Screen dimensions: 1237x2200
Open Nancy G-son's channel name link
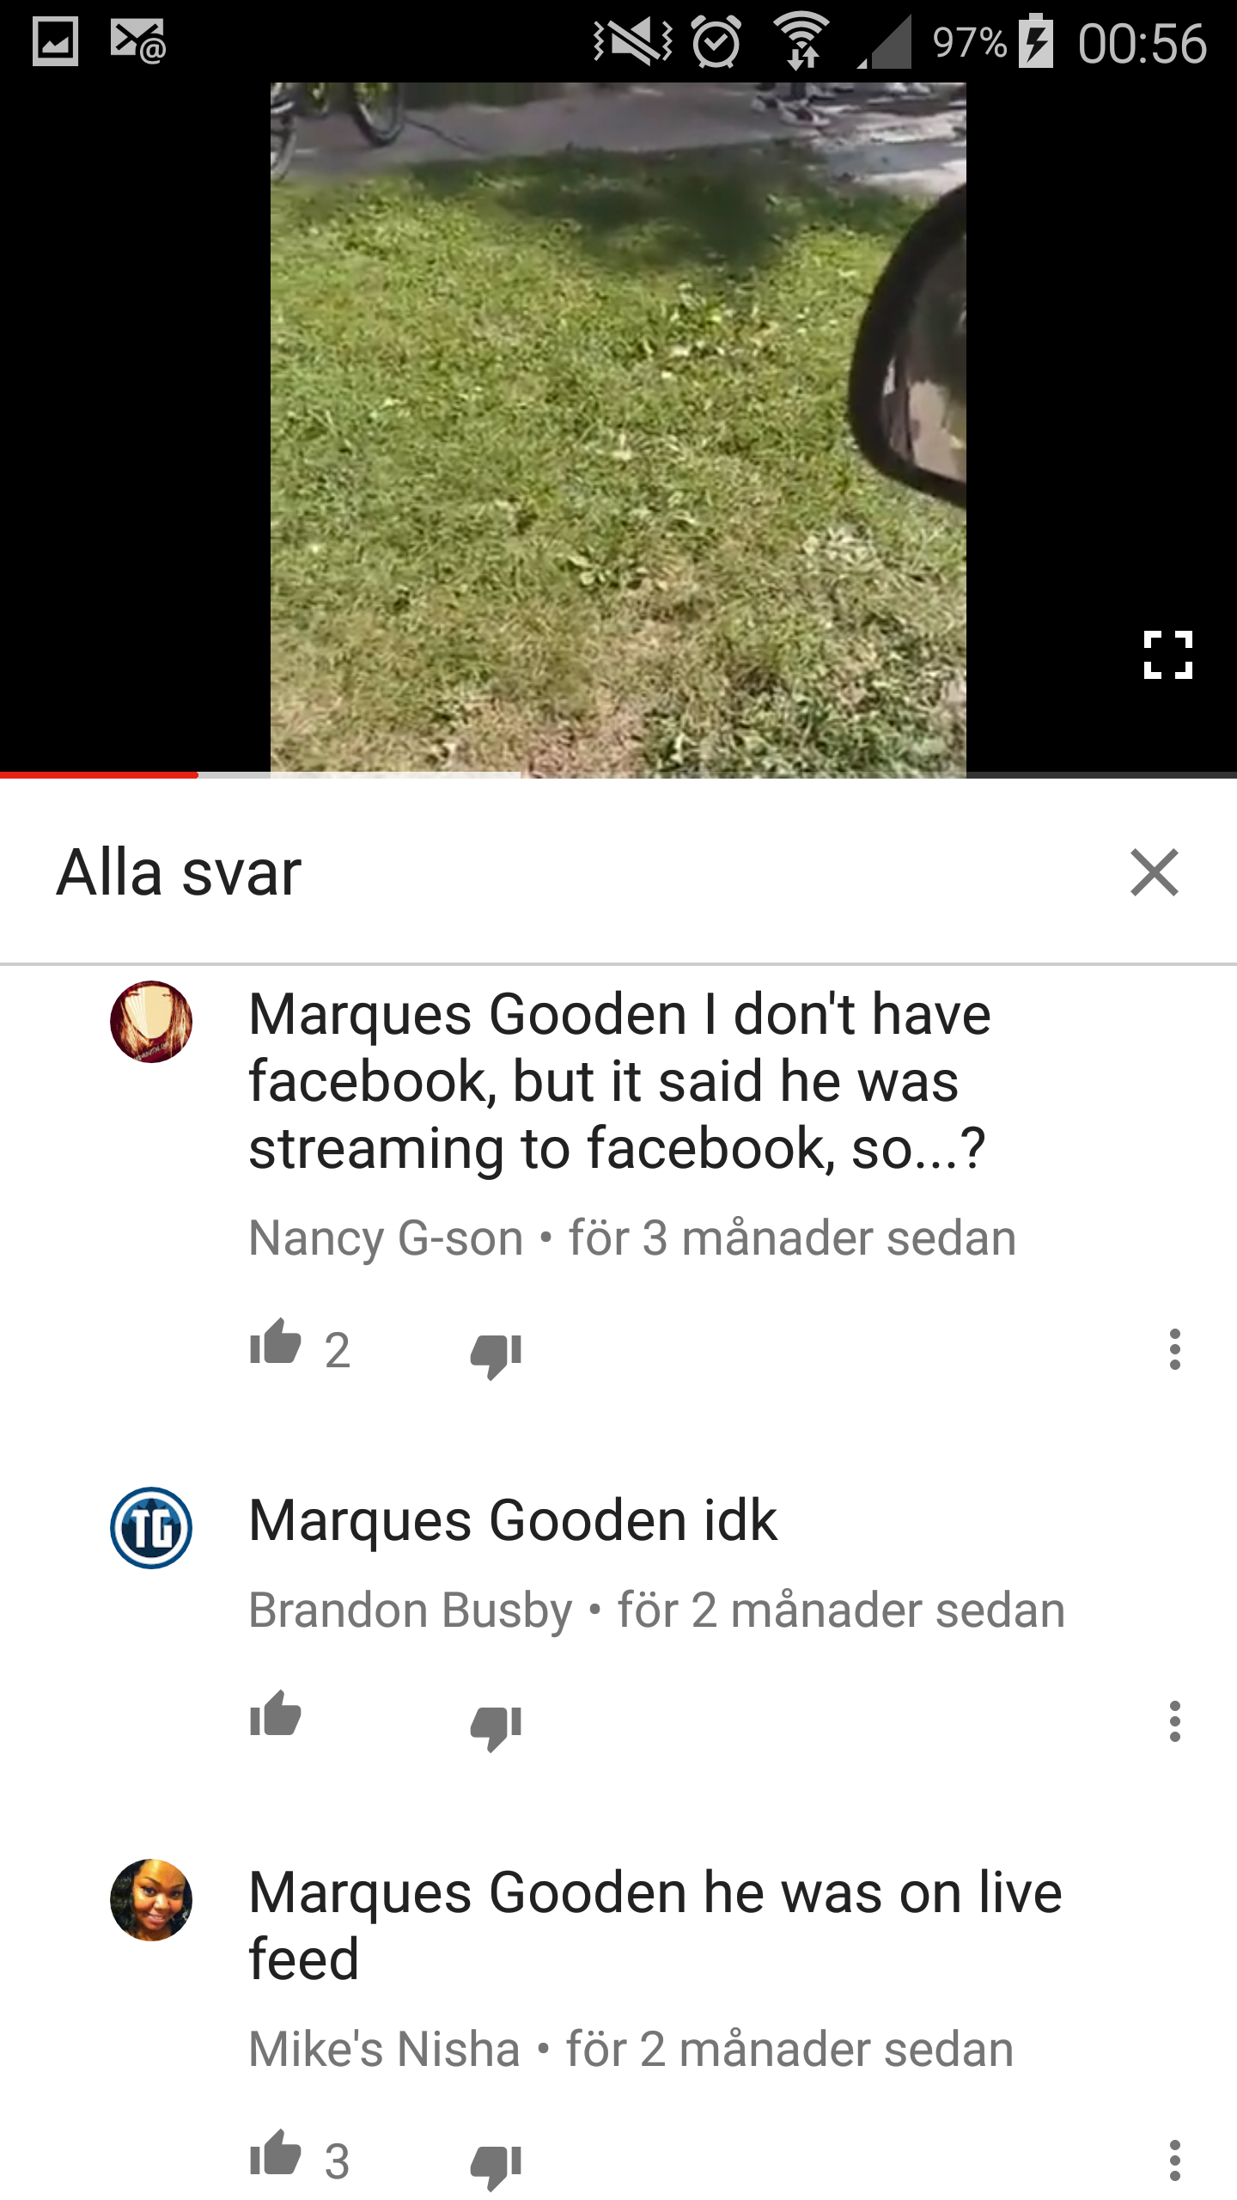point(386,1238)
